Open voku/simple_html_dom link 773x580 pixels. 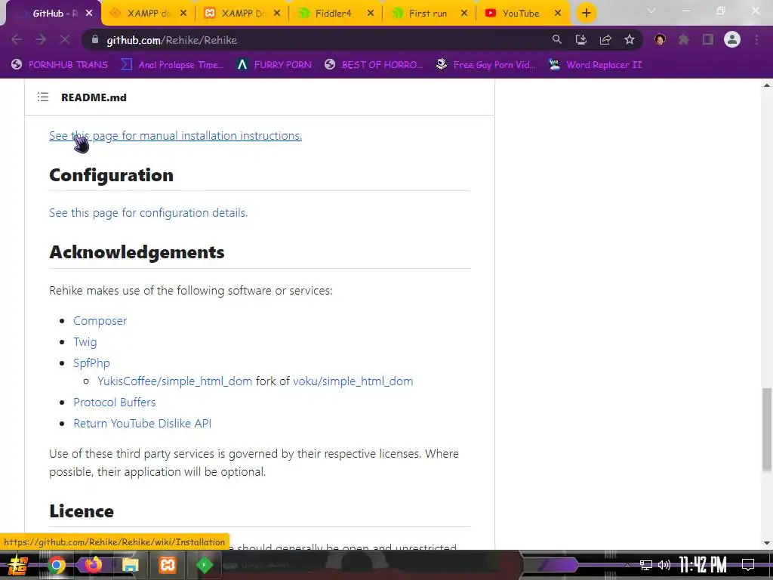click(353, 381)
